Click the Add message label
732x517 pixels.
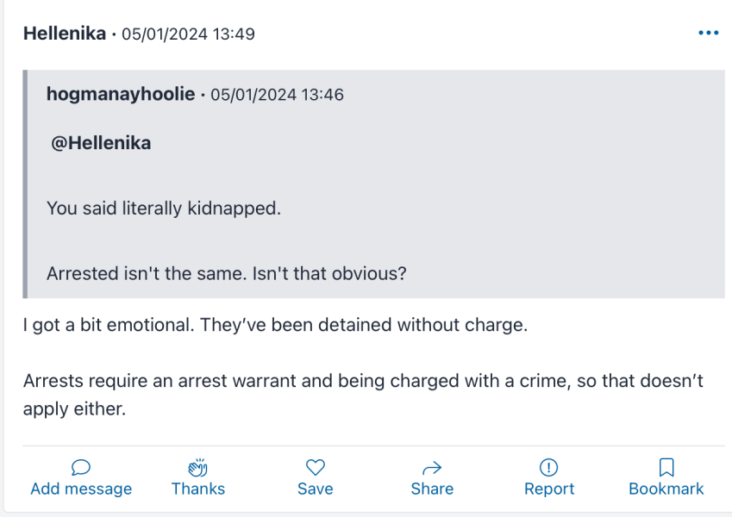tap(81, 489)
